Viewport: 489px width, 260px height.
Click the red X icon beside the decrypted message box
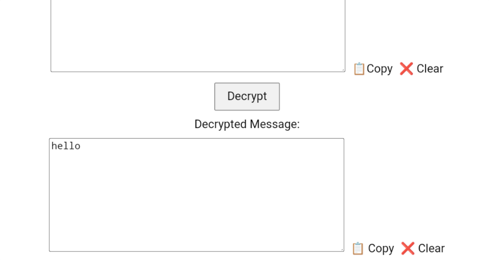(x=408, y=248)
